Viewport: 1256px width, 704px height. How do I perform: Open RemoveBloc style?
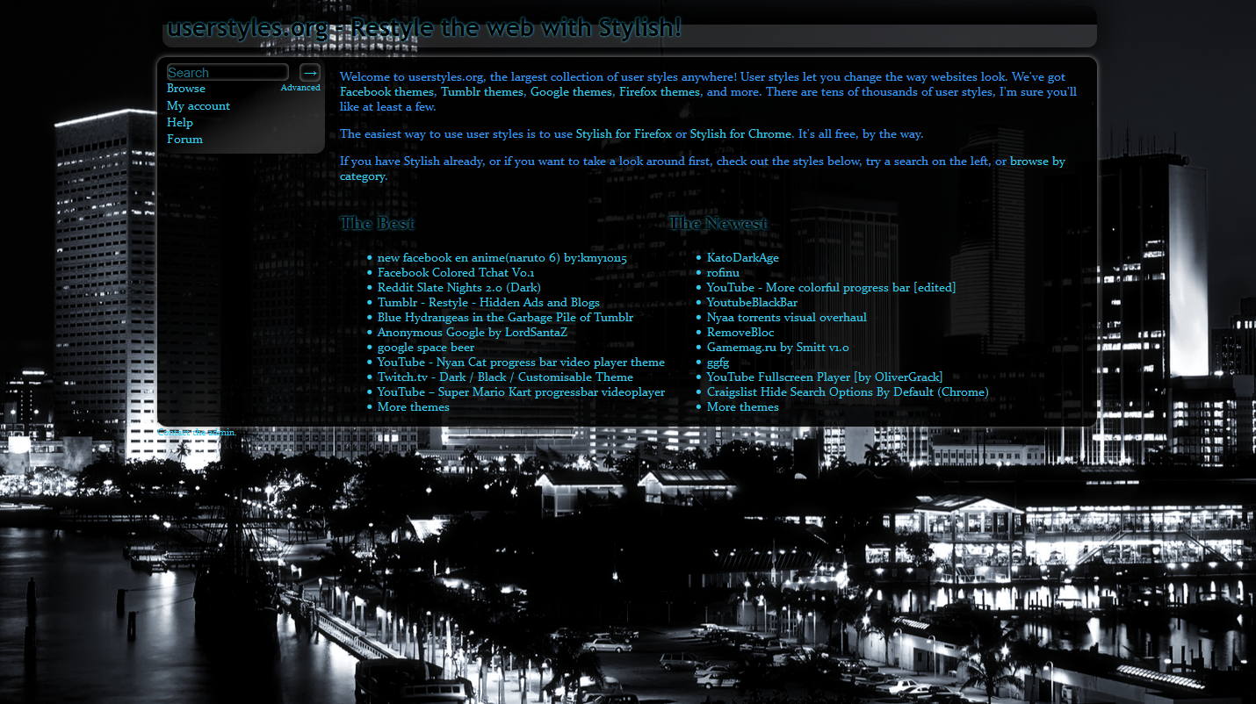[740, 333]
